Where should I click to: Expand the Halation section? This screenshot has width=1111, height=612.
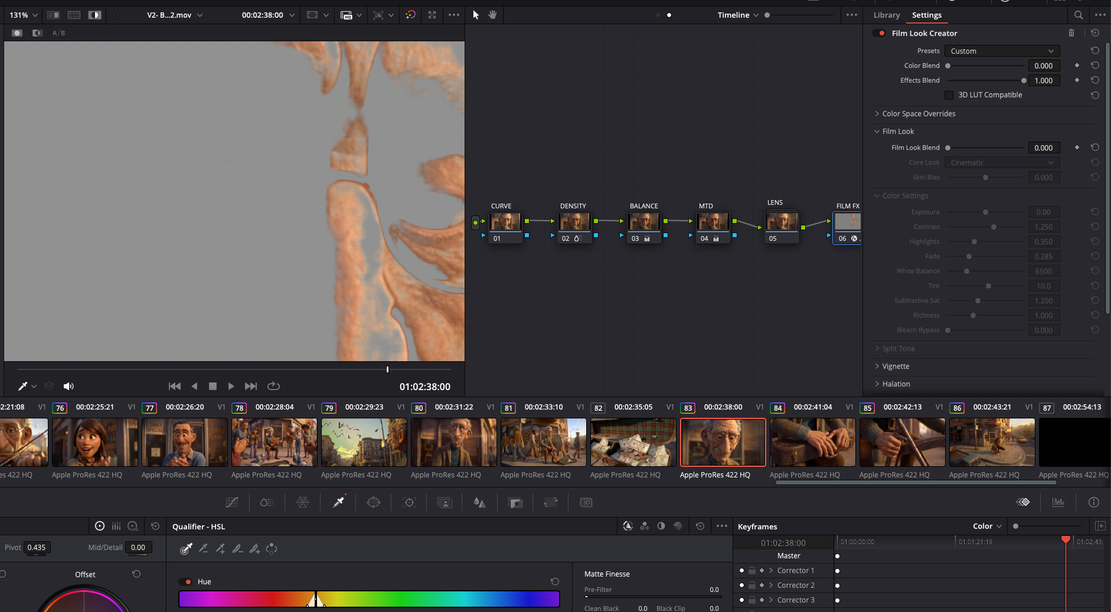point(896,384)
